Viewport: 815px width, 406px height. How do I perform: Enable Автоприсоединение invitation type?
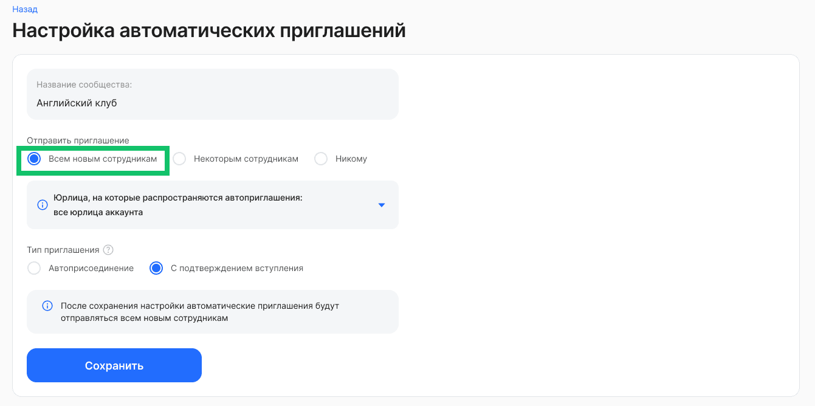tap(34, 267)
